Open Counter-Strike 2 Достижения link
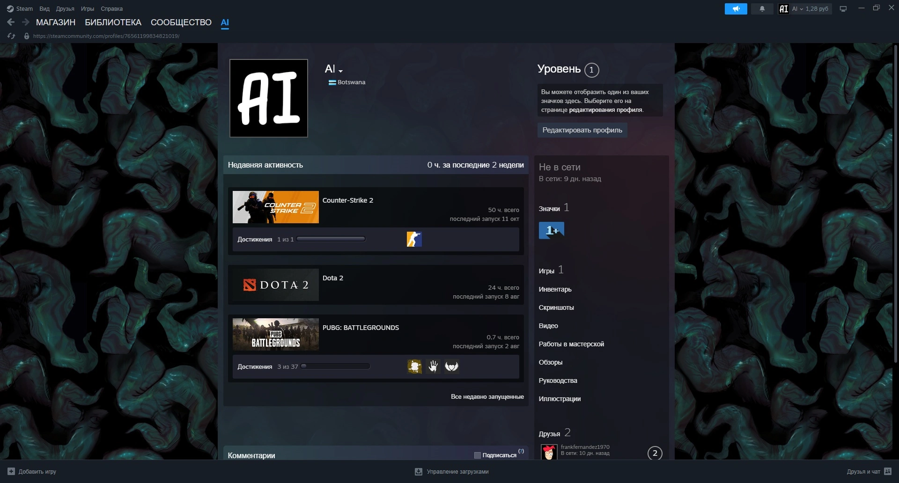 click(x=255, y=240)
